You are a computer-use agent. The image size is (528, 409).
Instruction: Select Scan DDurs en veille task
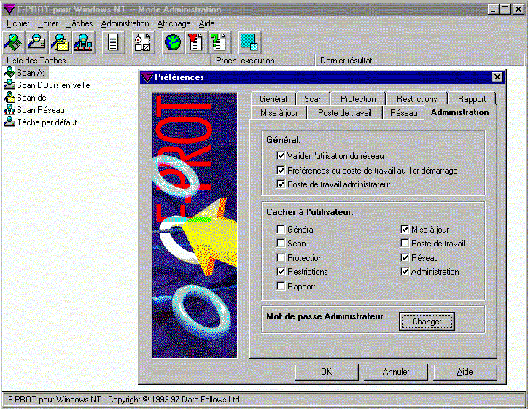(53, 85)
